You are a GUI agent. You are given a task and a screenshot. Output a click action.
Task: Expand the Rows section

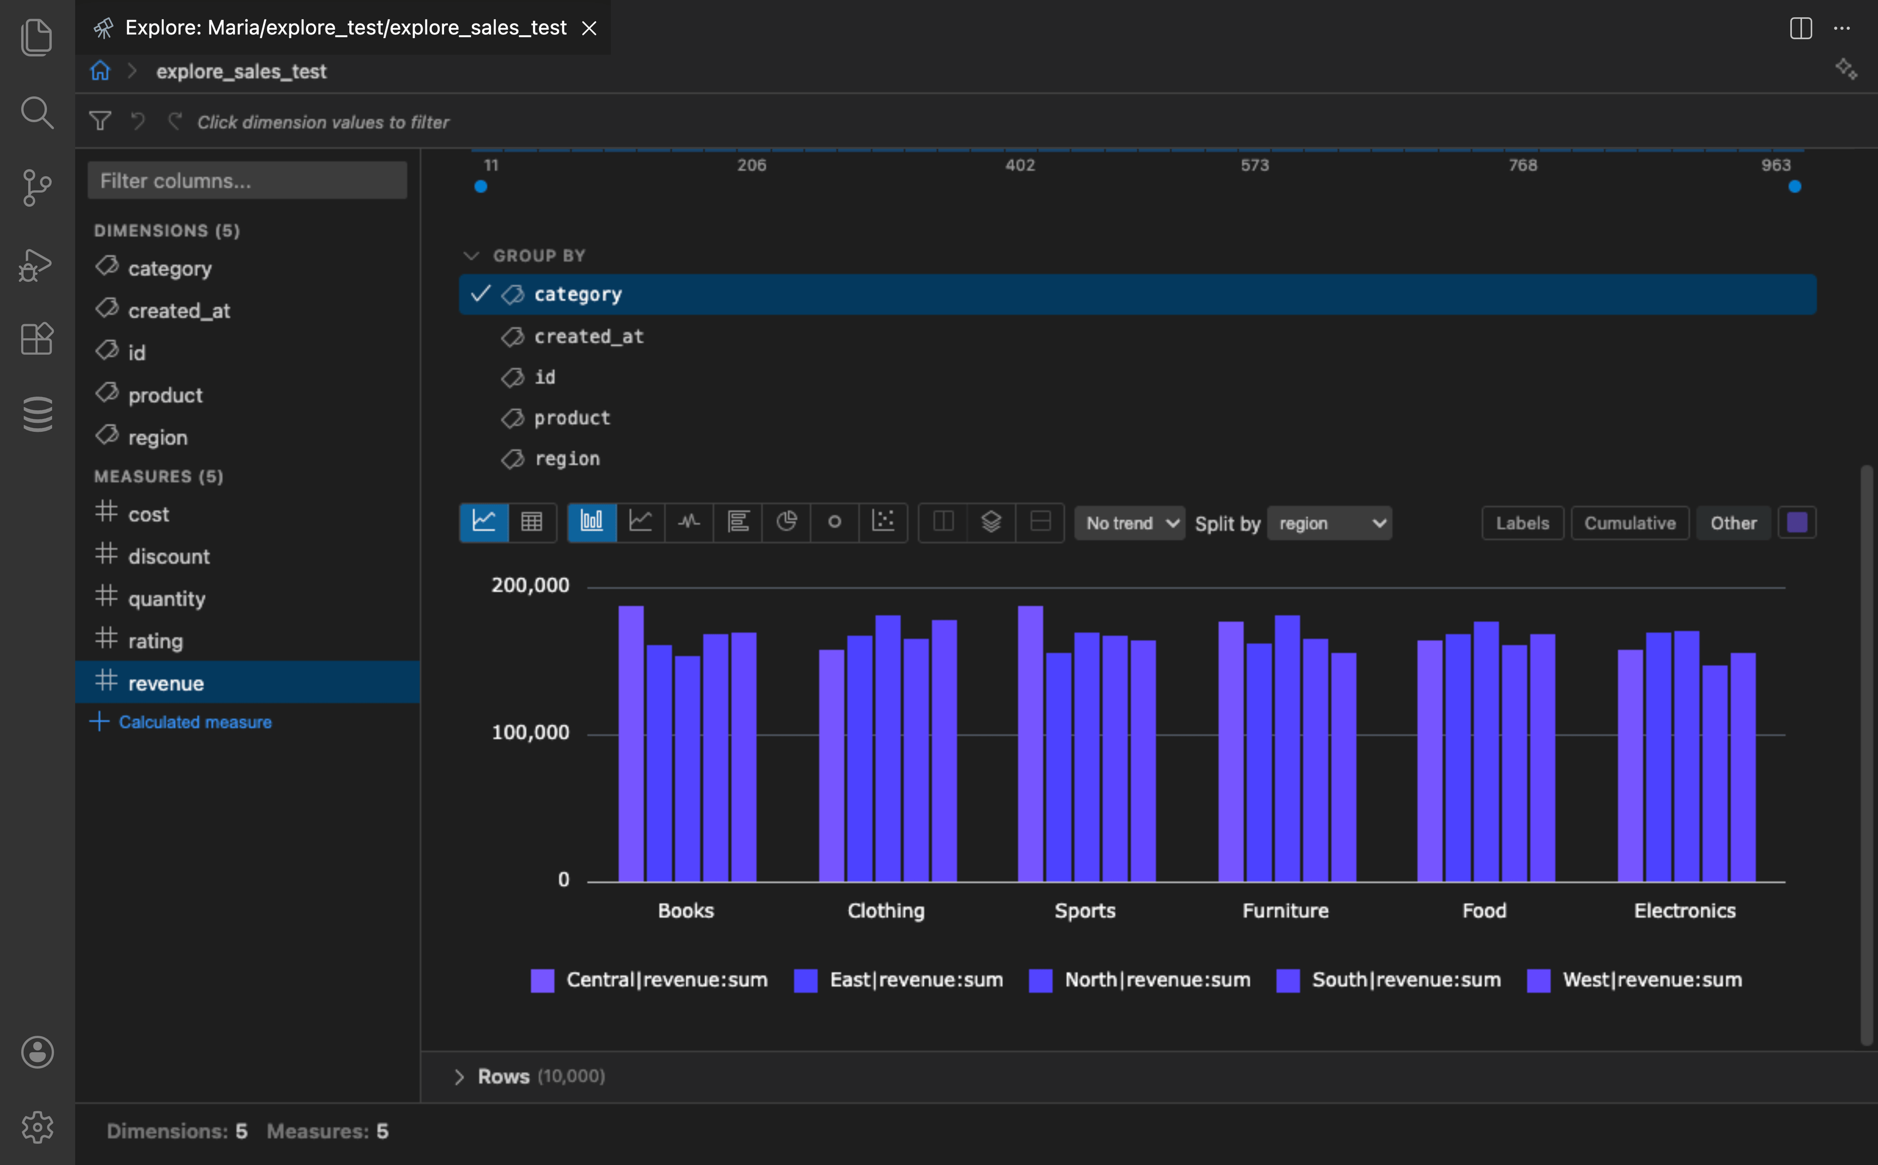click(x=460, y=1076)
